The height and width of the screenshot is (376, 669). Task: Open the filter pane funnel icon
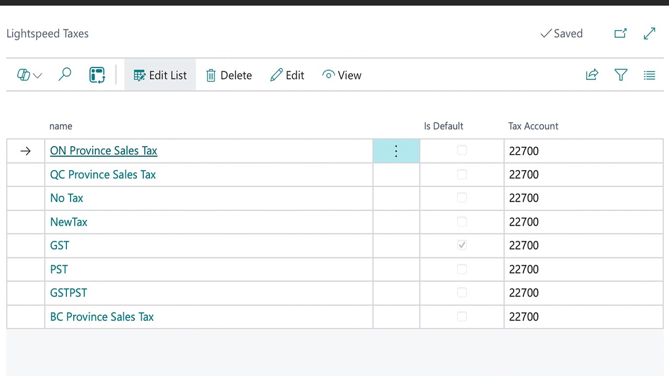(621, 75)
